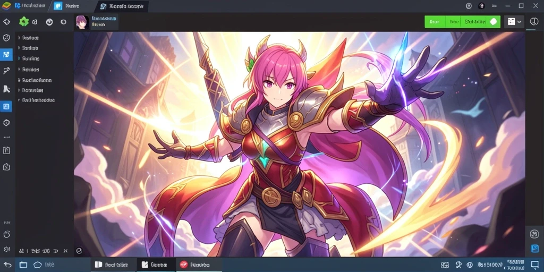The image size is (544, 272).
Task: Close the side panel with its X icon
Action: click(x=66, y=251)
